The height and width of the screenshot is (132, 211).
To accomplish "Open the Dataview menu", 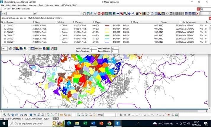I will point(22,5).
